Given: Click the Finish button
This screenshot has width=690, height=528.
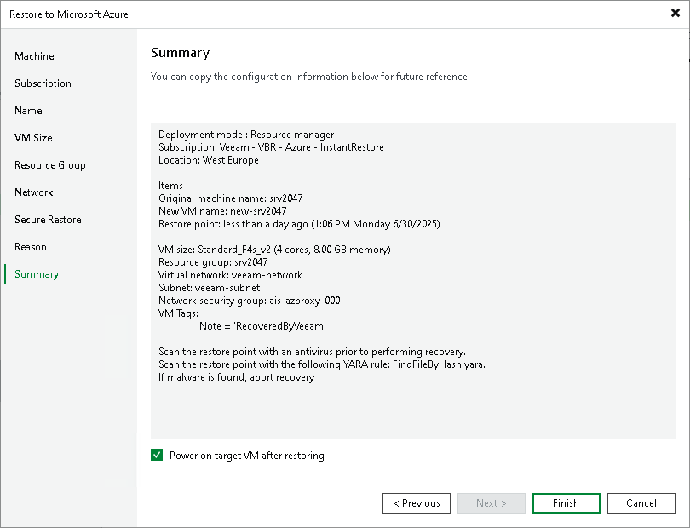Looking at the screenshot, I should 566,503.
